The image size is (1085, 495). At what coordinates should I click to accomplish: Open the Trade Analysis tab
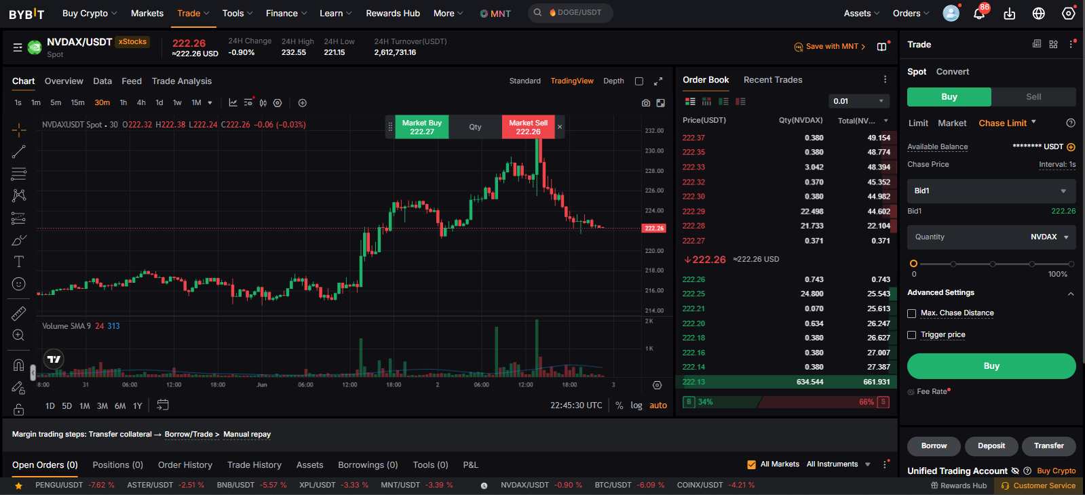pyautogui.click(x=182, y=81)
